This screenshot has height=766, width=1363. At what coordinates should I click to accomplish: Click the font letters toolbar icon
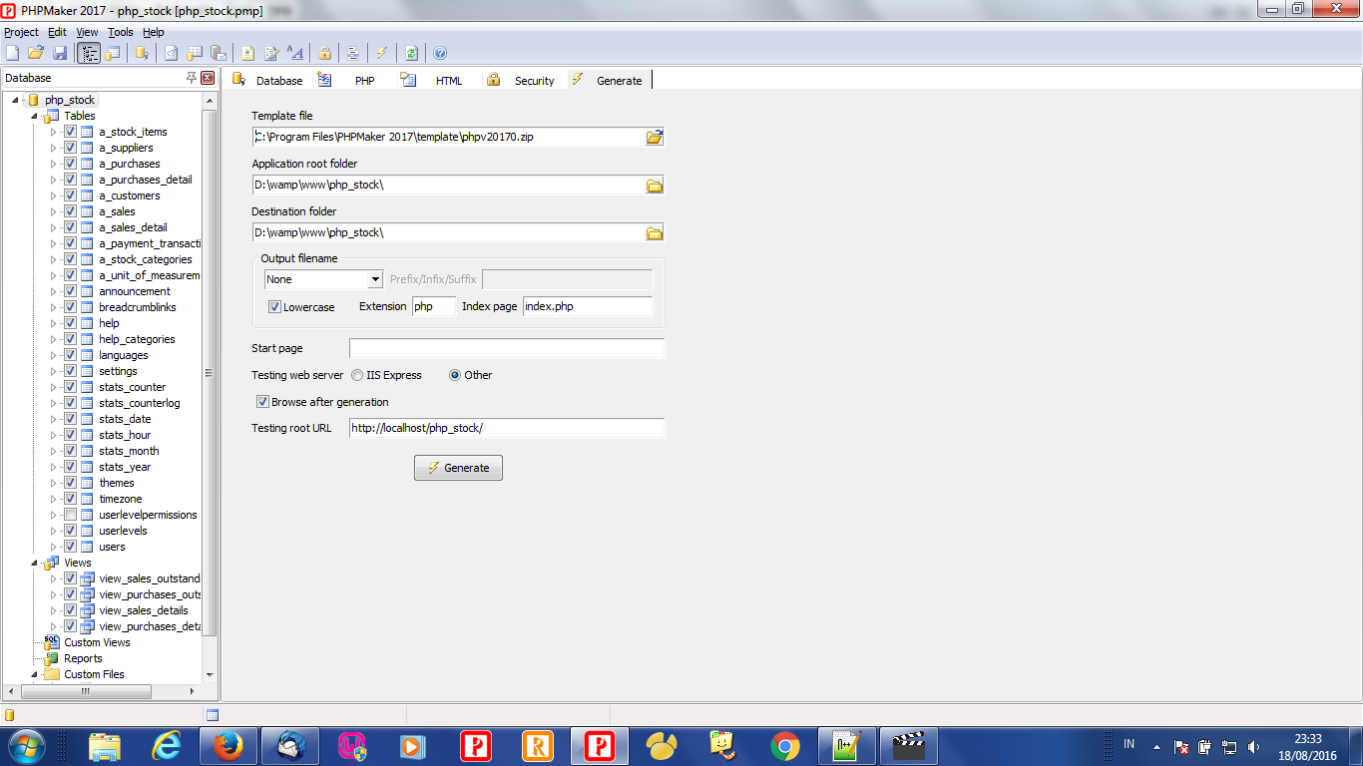click(x=295, y=53)
